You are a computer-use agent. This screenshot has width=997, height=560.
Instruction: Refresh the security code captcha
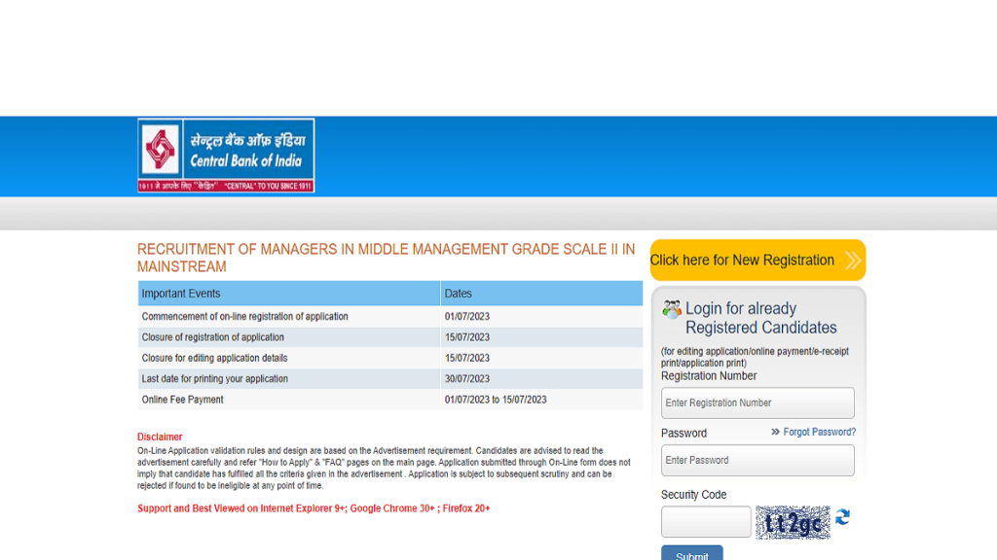[842, 518]
